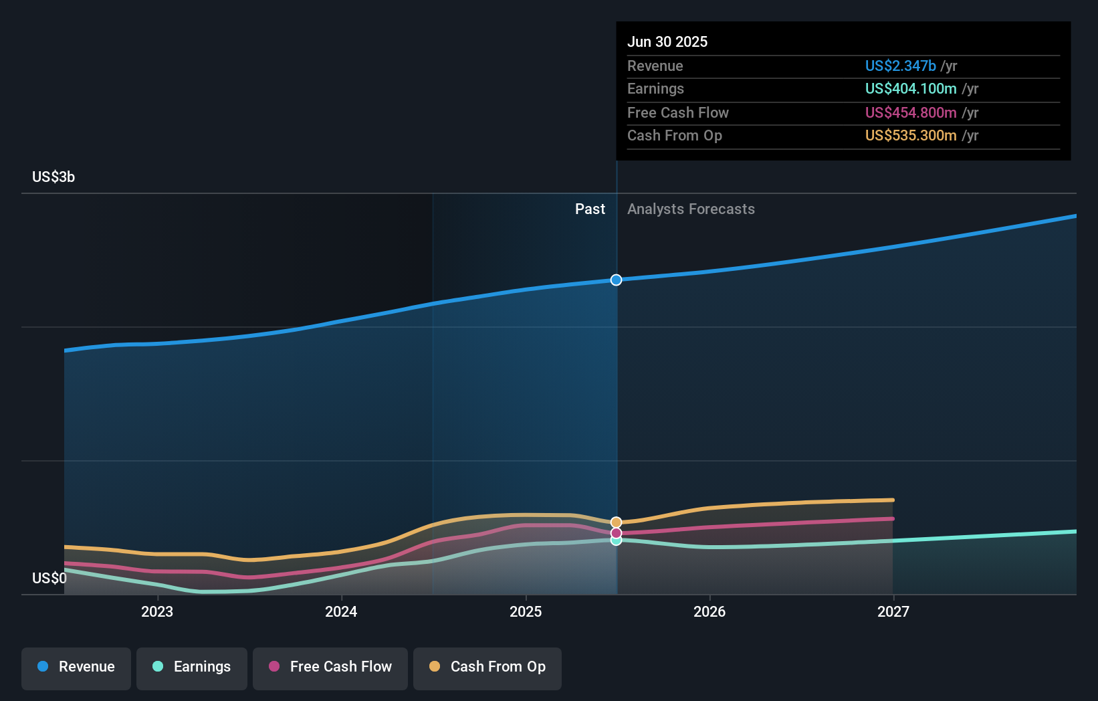Toggle the Earnings series visibility
This screenshot has height=701, width=1098.
click(192, 667)
